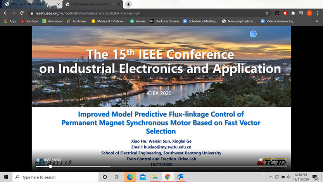The image size is (323, 182).
Task: Click the slide title in video
Action: pyautogui.click(x=161, y=123)
